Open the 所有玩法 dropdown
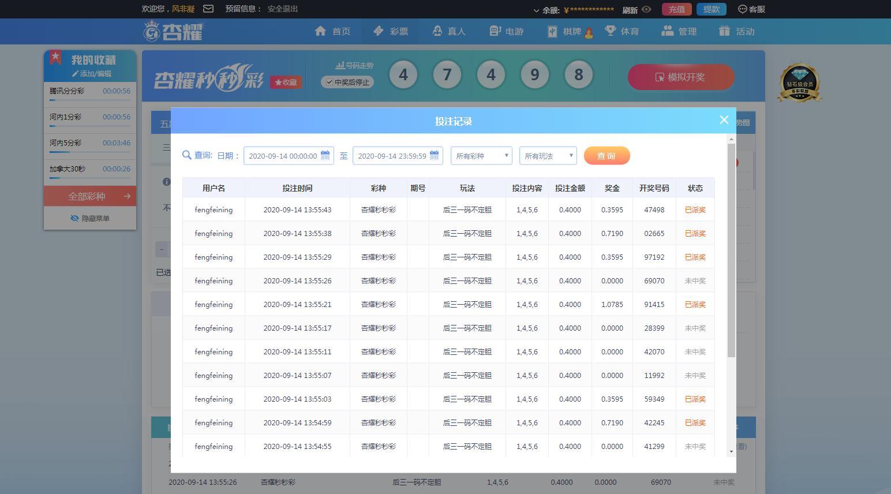This screenshot has width=891, height=494. click(x=548, y=156)
